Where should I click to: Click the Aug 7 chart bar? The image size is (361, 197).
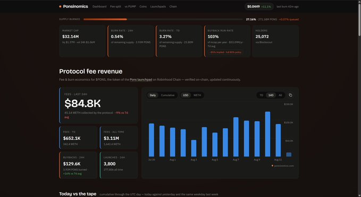[x=236, y=137]
